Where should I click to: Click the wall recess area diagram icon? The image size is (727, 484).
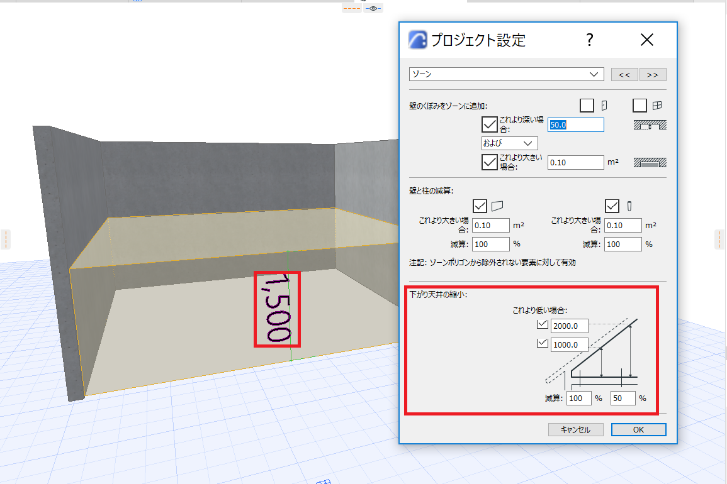pos(650,163)
